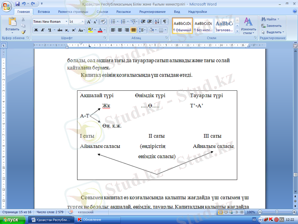This screenshot has width=298, height=224.
Task: Copy selection using copy icon
Action: (x=23, y=25)
